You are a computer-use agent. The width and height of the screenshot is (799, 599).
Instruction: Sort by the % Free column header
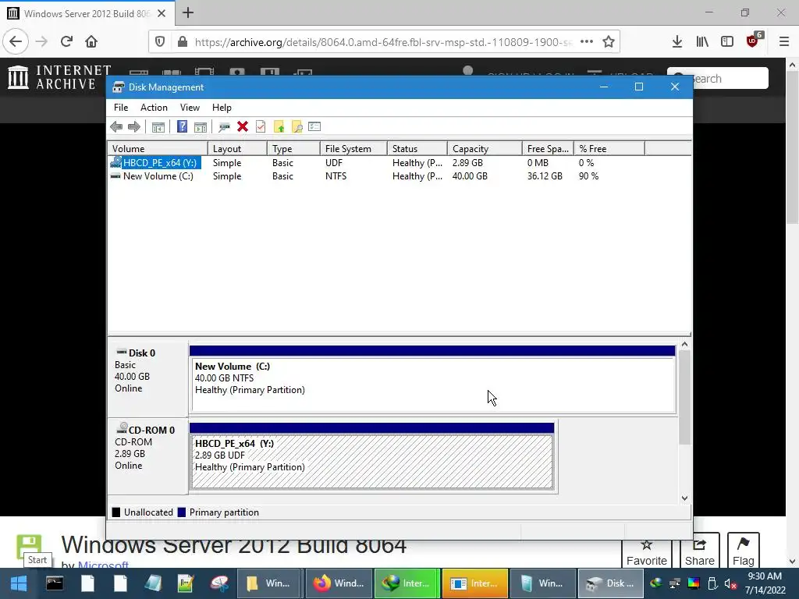[x=609, y=149]
